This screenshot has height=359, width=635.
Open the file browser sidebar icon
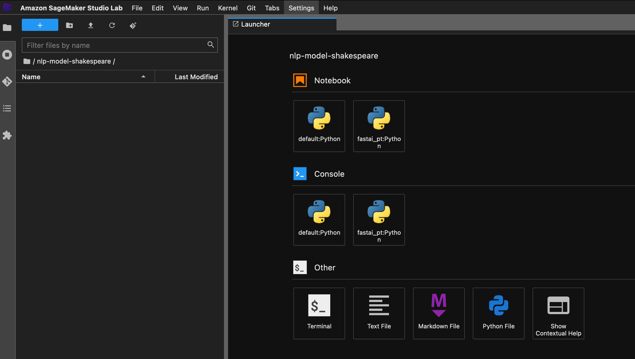7,27
